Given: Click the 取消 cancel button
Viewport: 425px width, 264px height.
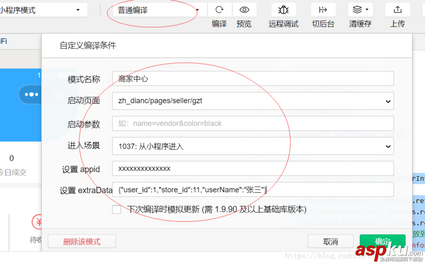Looking at the screenshot, I should (x=330, y=241).
